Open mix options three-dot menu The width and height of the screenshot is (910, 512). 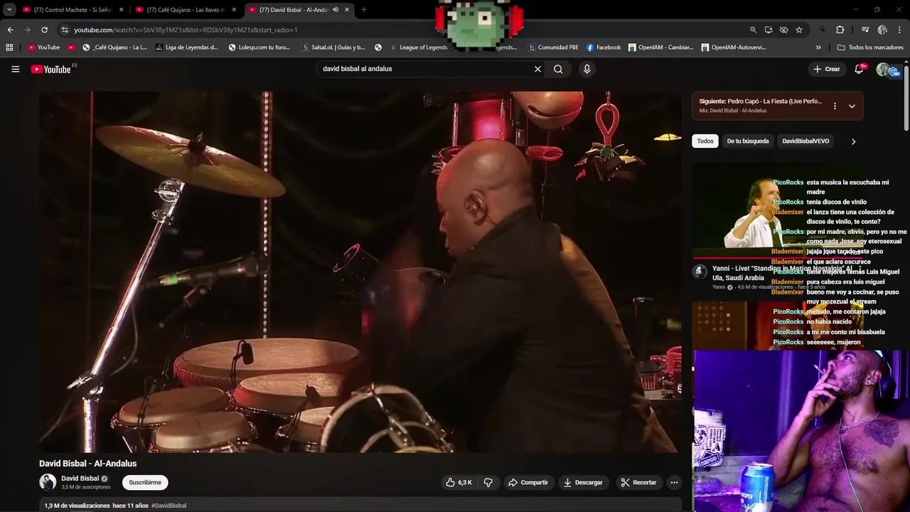pyautogui.click(x=835, y=106)
